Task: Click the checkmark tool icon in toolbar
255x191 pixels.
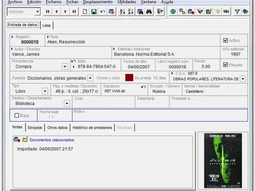Action: pos(200,11)
